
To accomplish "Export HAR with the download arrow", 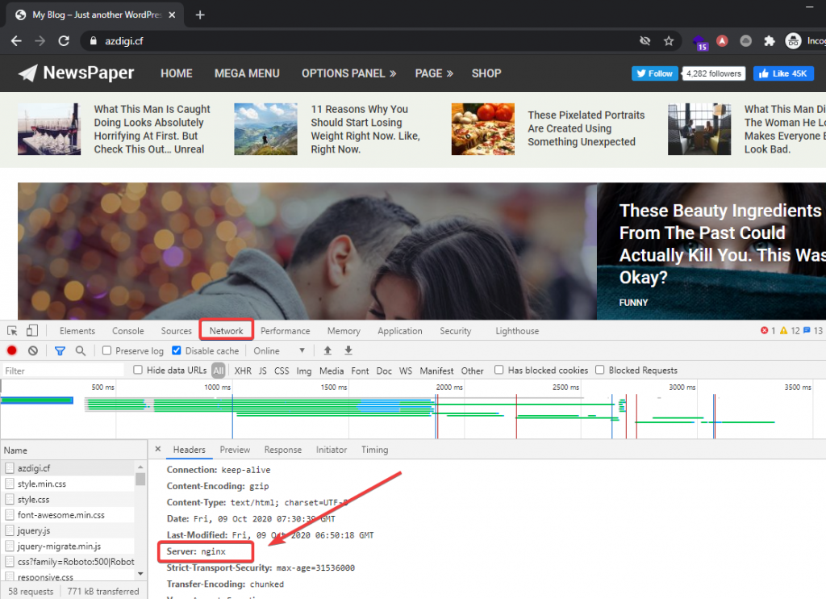I will (x=348, y=350).
